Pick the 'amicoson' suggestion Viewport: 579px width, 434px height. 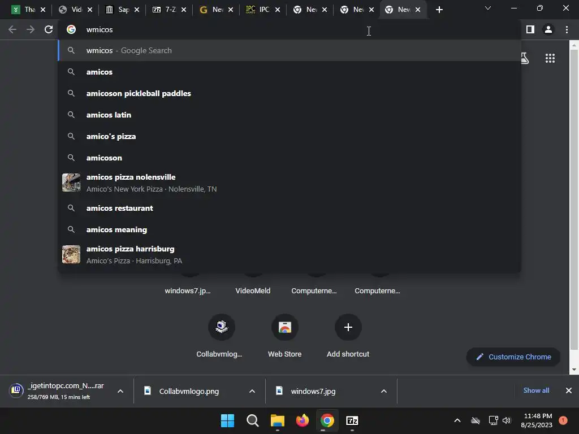(289, 158)
